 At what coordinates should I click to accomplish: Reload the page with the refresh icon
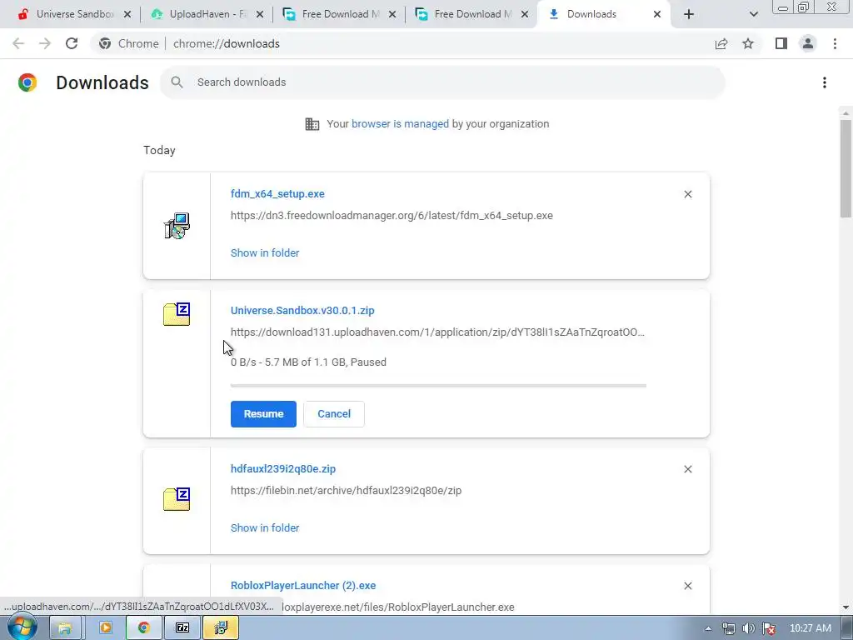(72, 43)
